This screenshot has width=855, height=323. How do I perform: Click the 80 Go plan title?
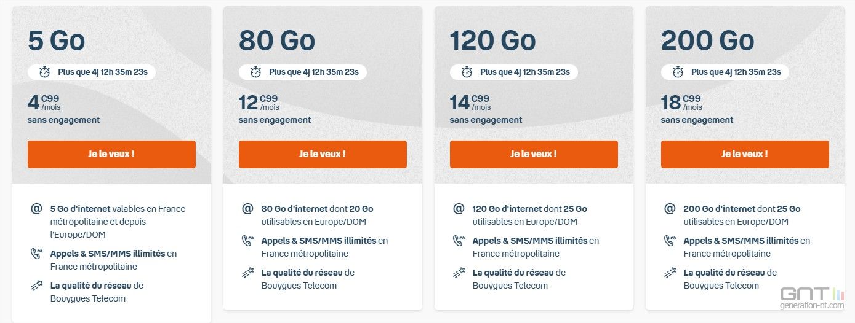[277, 41]
